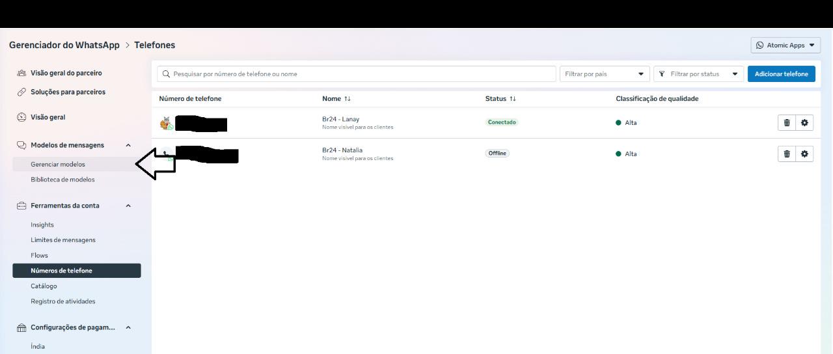The height and width of the screenshot is (354, 833).
Task: Click Gerenciador do WhatsApp breadcrumb link
Action: coord(64,46)
